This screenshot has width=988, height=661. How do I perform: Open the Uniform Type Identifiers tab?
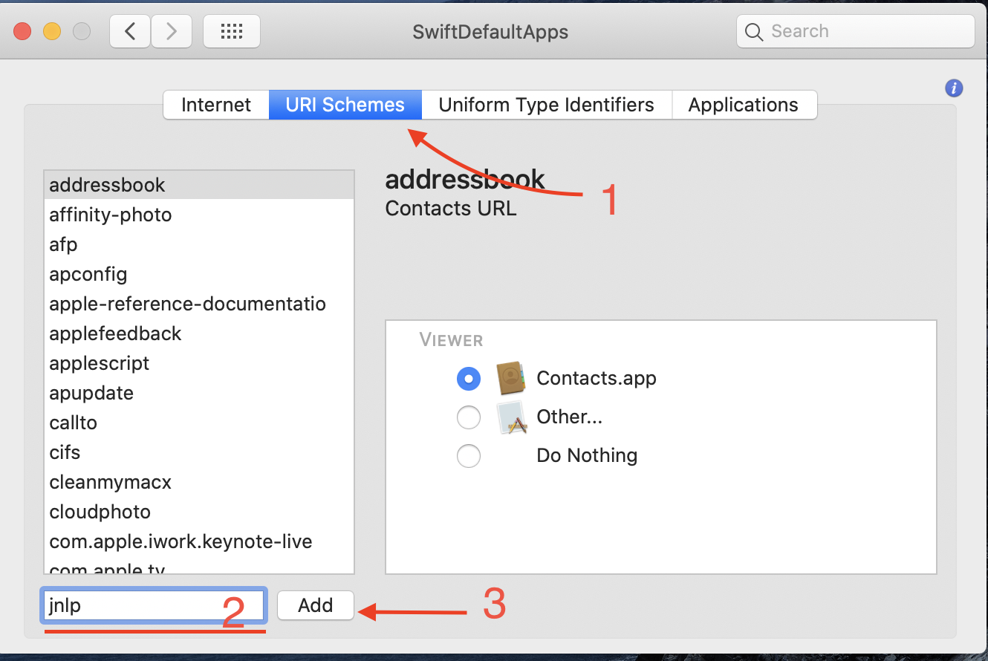pos(547,105)
